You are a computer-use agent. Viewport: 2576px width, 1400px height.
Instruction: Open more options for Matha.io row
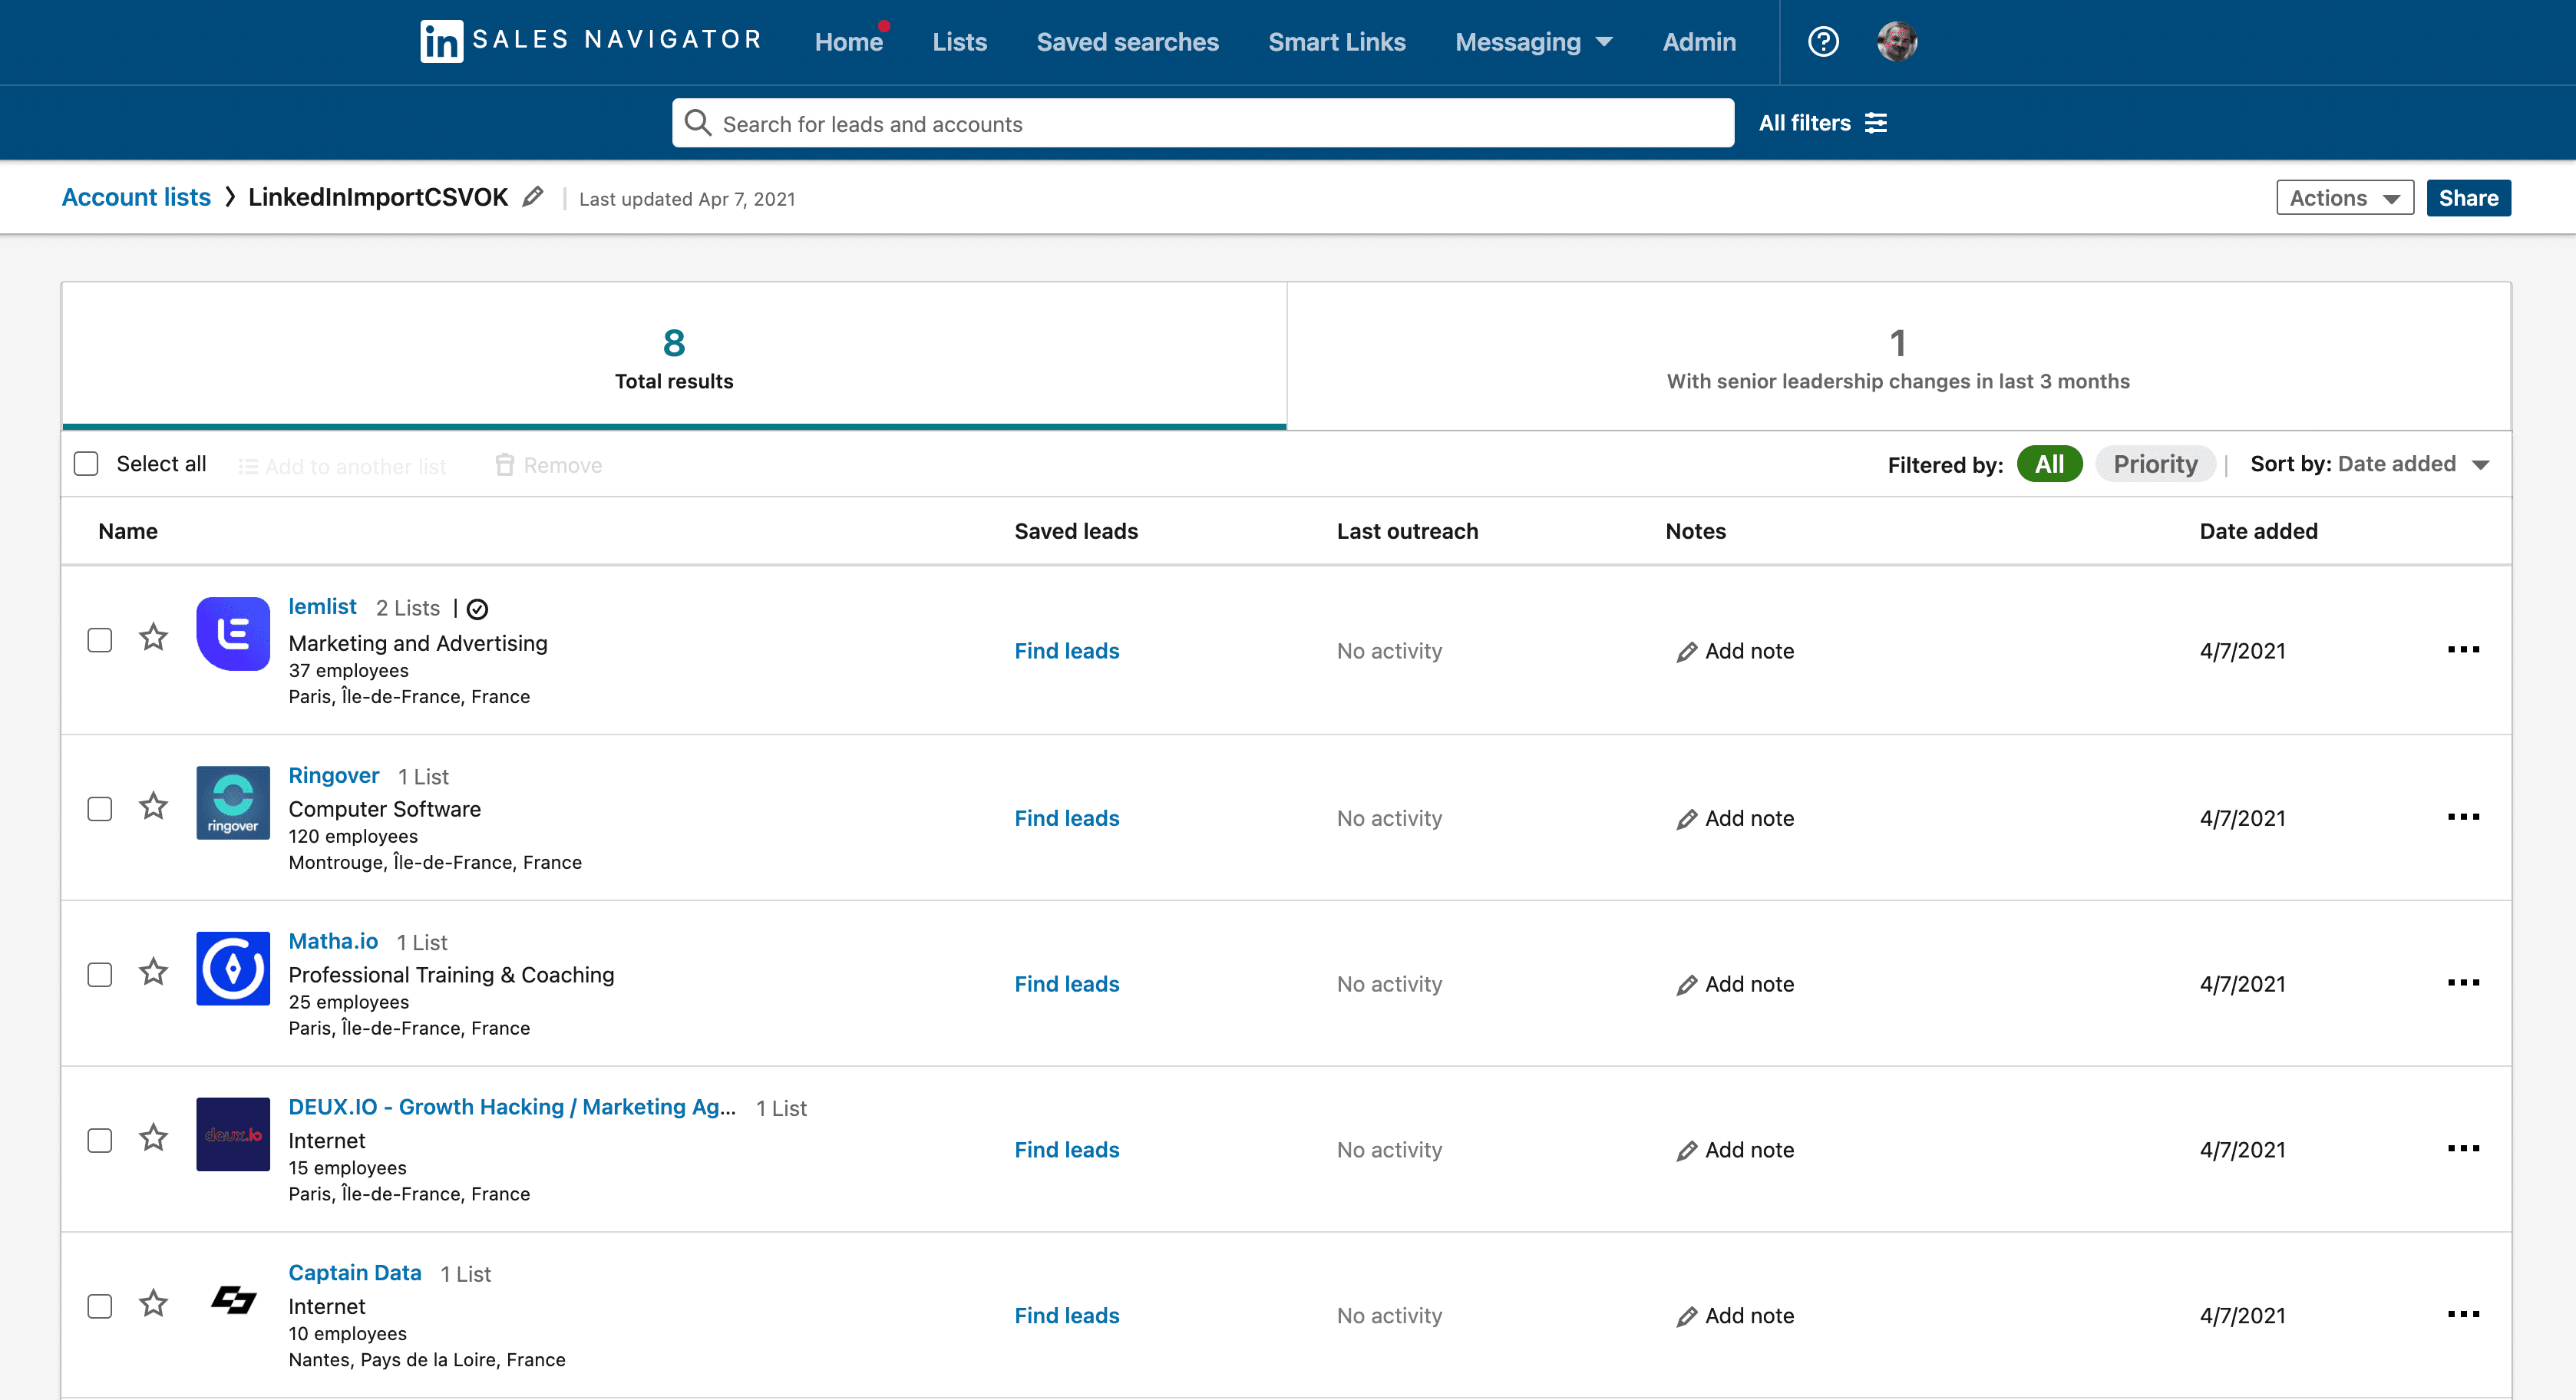coord(2463,983)
